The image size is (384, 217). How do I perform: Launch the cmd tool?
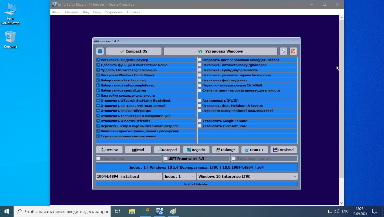click(138, 150)
